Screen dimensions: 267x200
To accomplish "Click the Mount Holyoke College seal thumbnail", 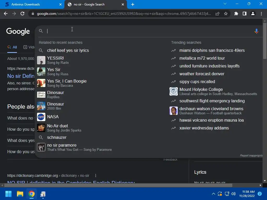I will [x=173, y=91].
